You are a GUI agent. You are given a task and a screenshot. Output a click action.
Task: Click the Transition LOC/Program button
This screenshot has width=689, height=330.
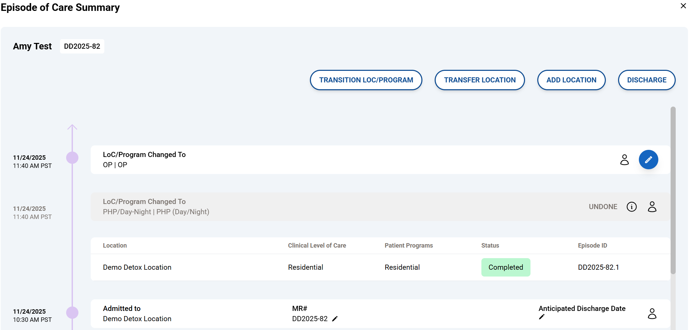(x=366, y=80)
